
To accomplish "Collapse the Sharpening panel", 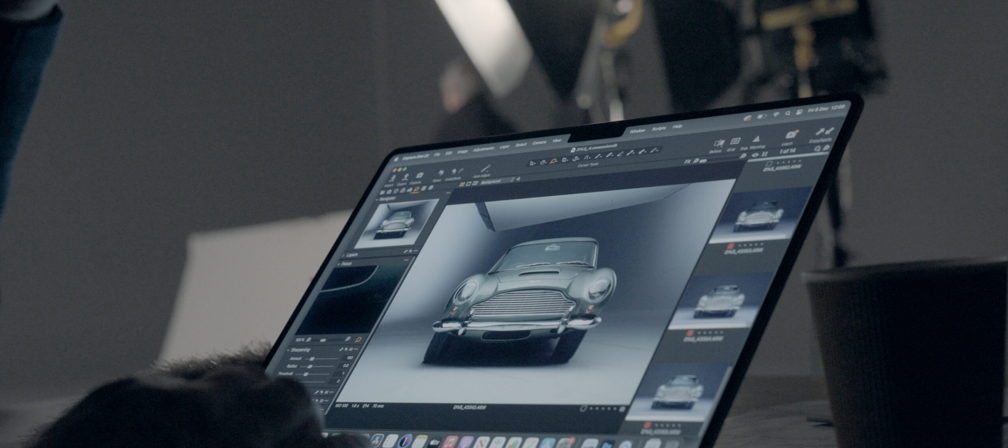I will [x=288, y=350].
